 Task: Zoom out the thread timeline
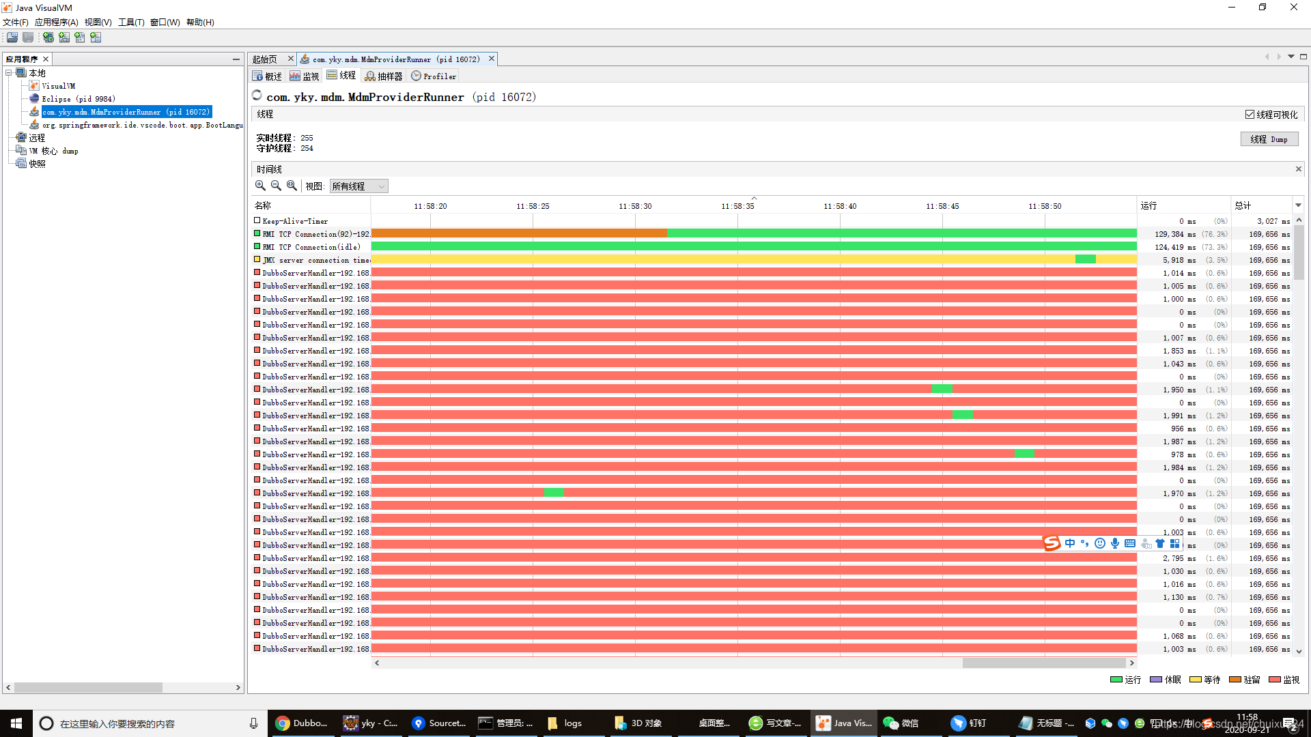pyautogui.click(x=276, y=186)
